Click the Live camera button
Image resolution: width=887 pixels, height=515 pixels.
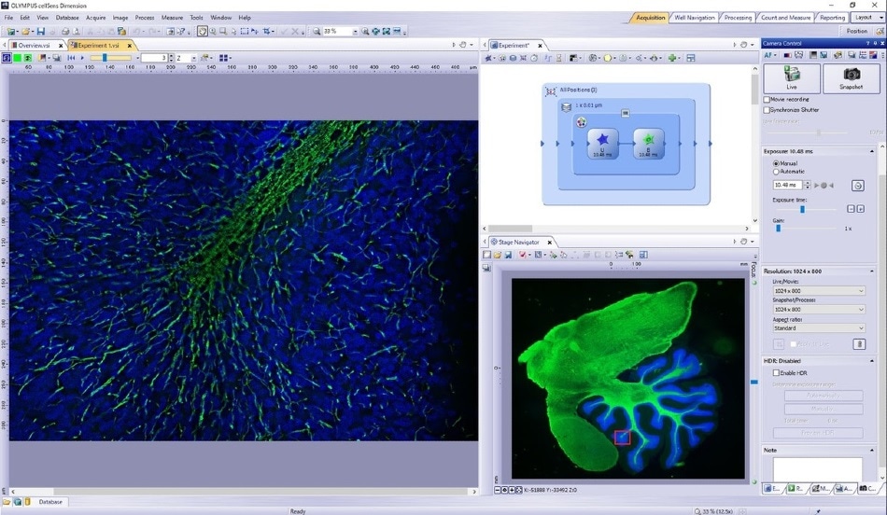point(791,78)
